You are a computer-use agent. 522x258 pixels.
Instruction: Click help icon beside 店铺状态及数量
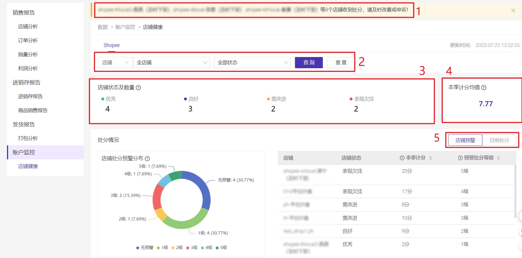(x=138, y=88)
